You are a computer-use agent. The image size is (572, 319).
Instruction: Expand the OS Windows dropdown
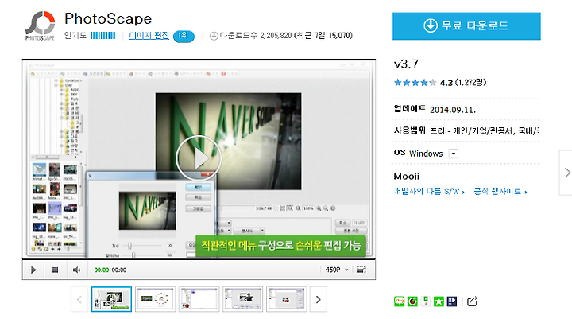pos(453,154)
